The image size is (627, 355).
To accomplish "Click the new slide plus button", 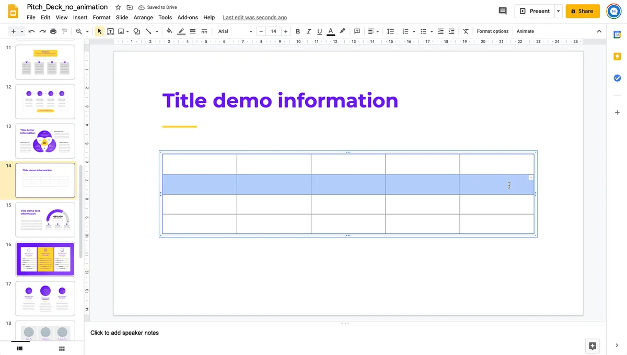I will pyautogui.click(x=13, y=31).
